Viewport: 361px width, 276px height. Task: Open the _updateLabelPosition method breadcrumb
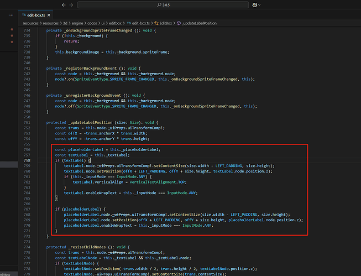(199, 23)
